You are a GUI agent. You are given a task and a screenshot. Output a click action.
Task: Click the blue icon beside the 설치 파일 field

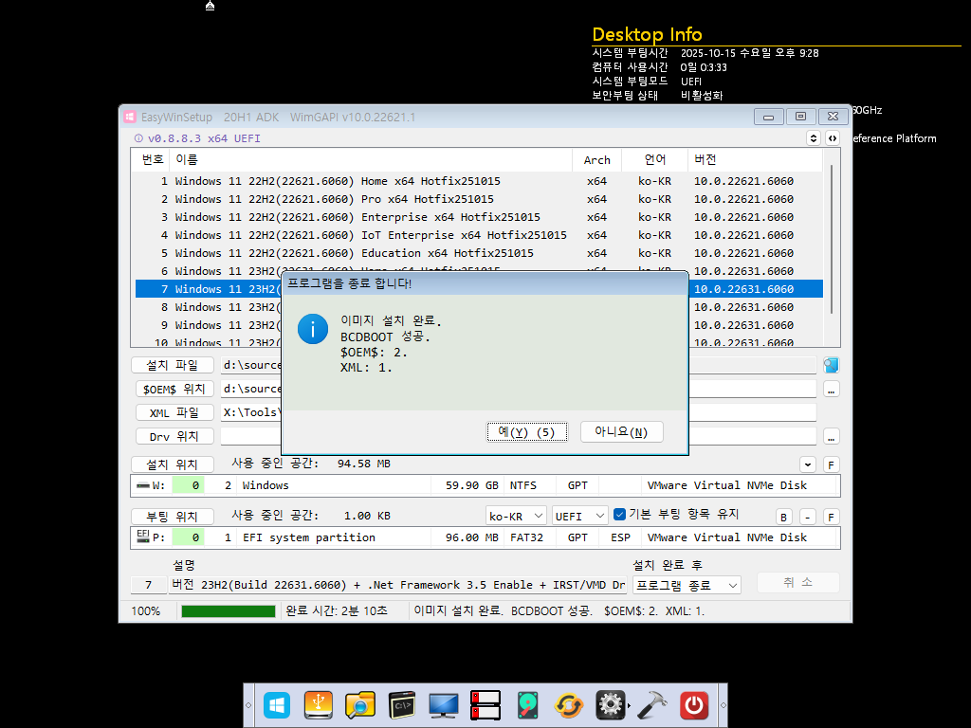831,365
